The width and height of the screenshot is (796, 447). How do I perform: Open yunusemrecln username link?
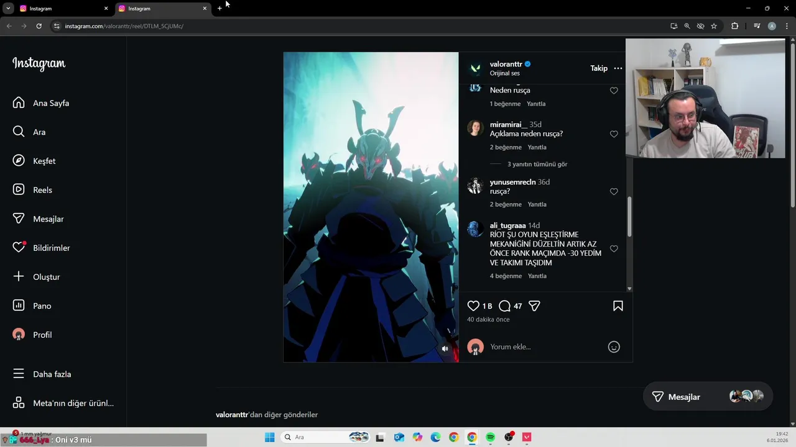pyautogui.click(x=512, y=182)
